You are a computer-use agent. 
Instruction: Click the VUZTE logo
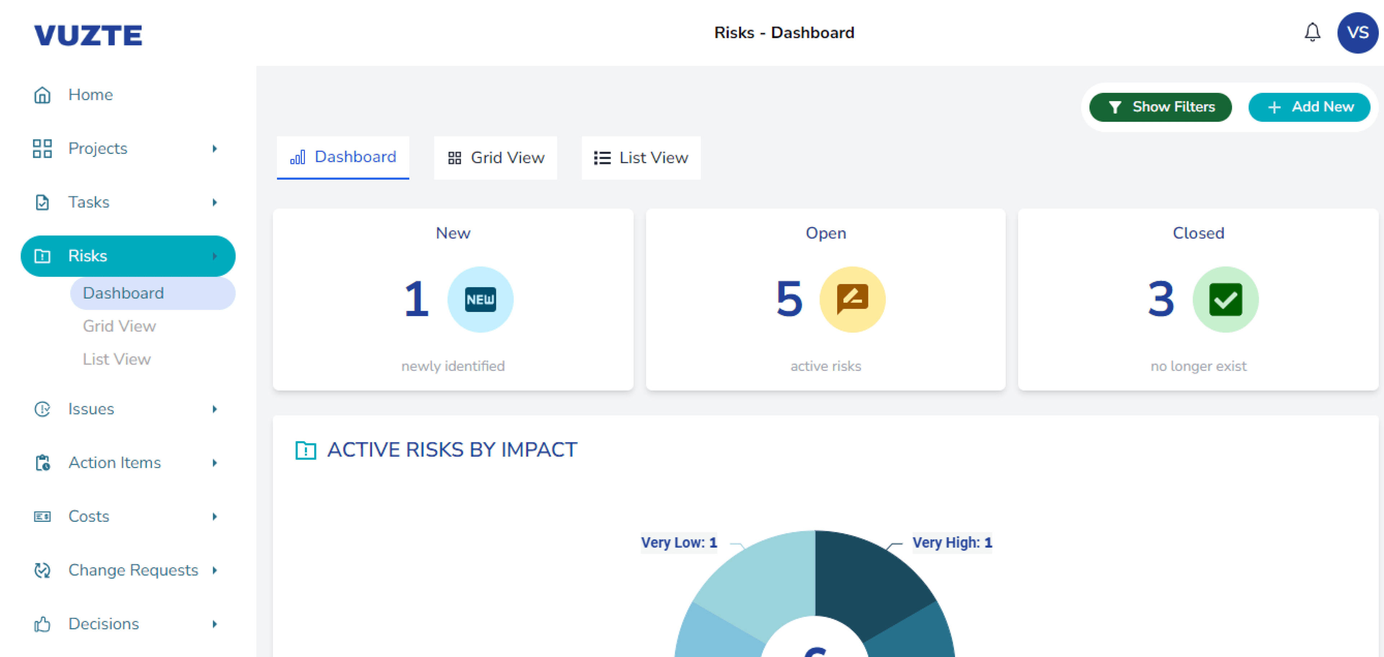88,35
